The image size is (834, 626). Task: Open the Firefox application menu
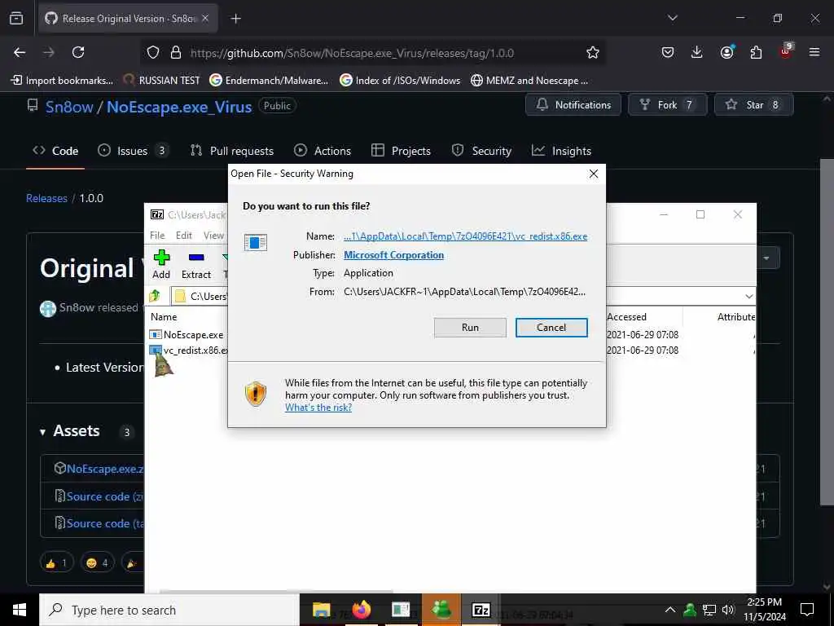[x=814, y=53]
